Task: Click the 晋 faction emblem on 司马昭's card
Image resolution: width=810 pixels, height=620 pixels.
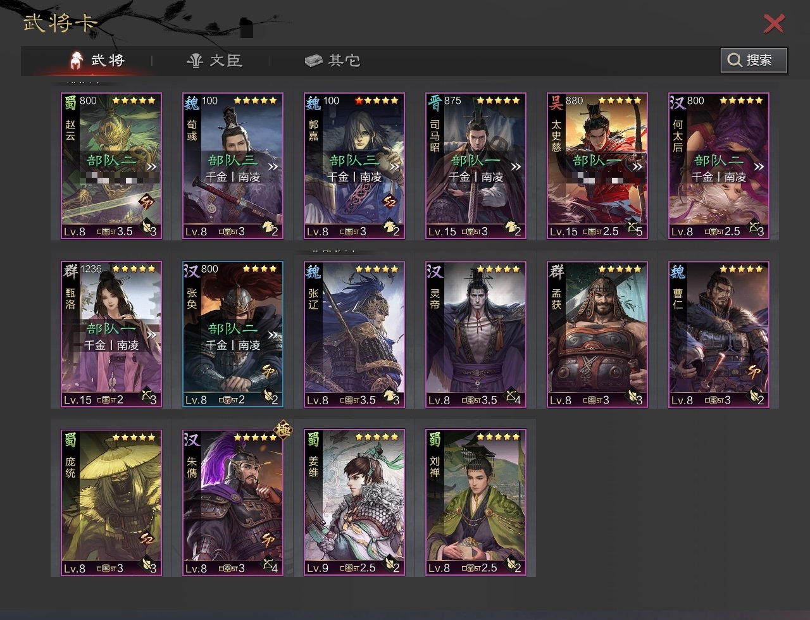Action: pos(434,102)
